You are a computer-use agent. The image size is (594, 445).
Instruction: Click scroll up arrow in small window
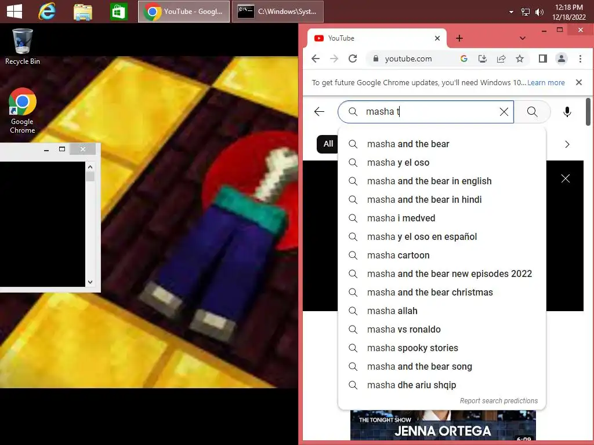90,167
